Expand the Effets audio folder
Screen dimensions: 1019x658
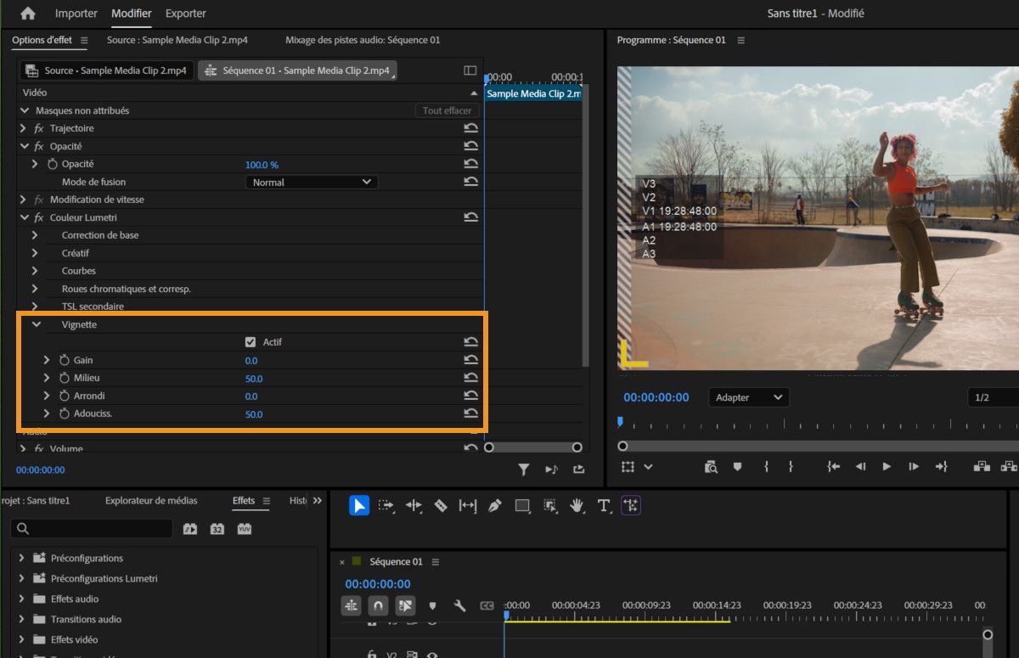(x=23, y=599)
